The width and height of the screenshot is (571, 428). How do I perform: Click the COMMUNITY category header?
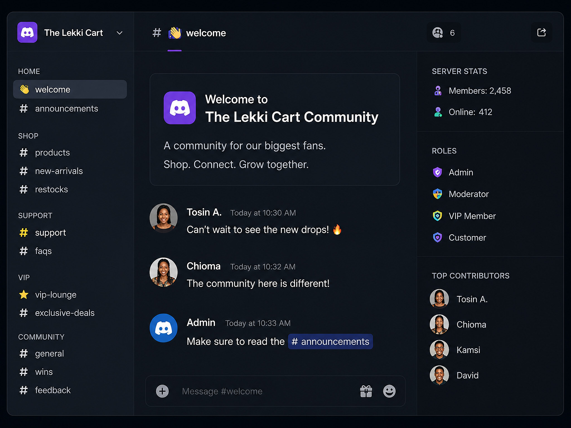coord(41,337)
